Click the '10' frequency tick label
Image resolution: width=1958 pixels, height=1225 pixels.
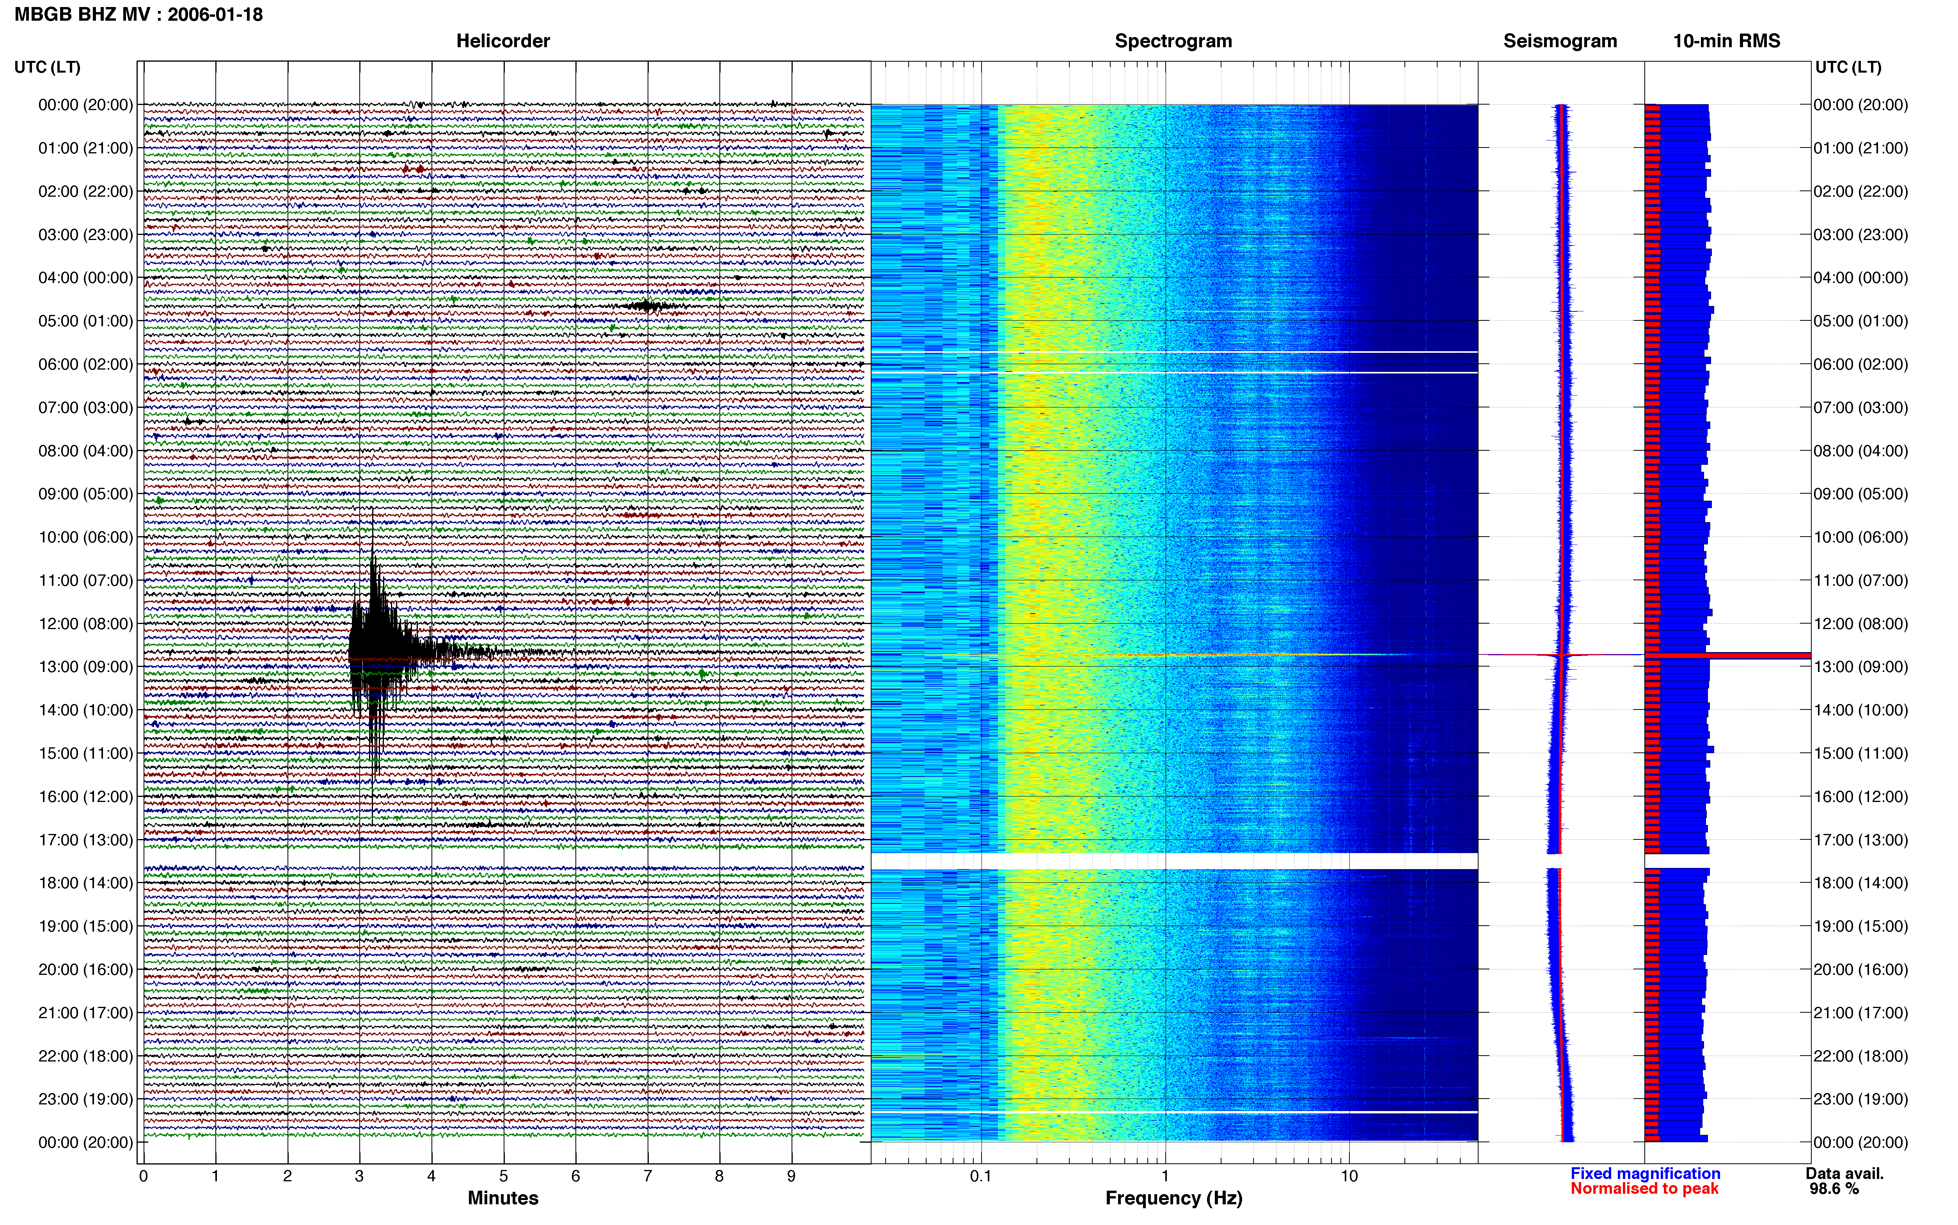click(x=1349, y=1176)
